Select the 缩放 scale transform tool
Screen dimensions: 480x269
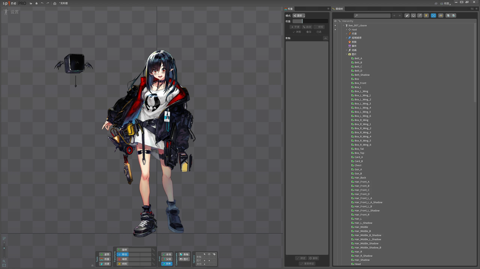(122, 259)
